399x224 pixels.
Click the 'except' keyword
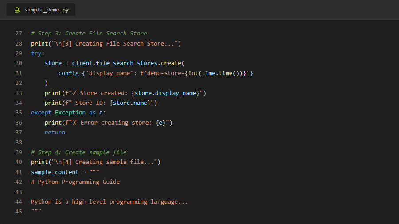point(41,112)
